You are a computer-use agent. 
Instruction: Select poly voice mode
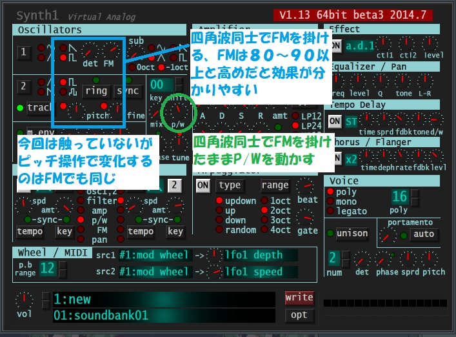pos(330,191)
